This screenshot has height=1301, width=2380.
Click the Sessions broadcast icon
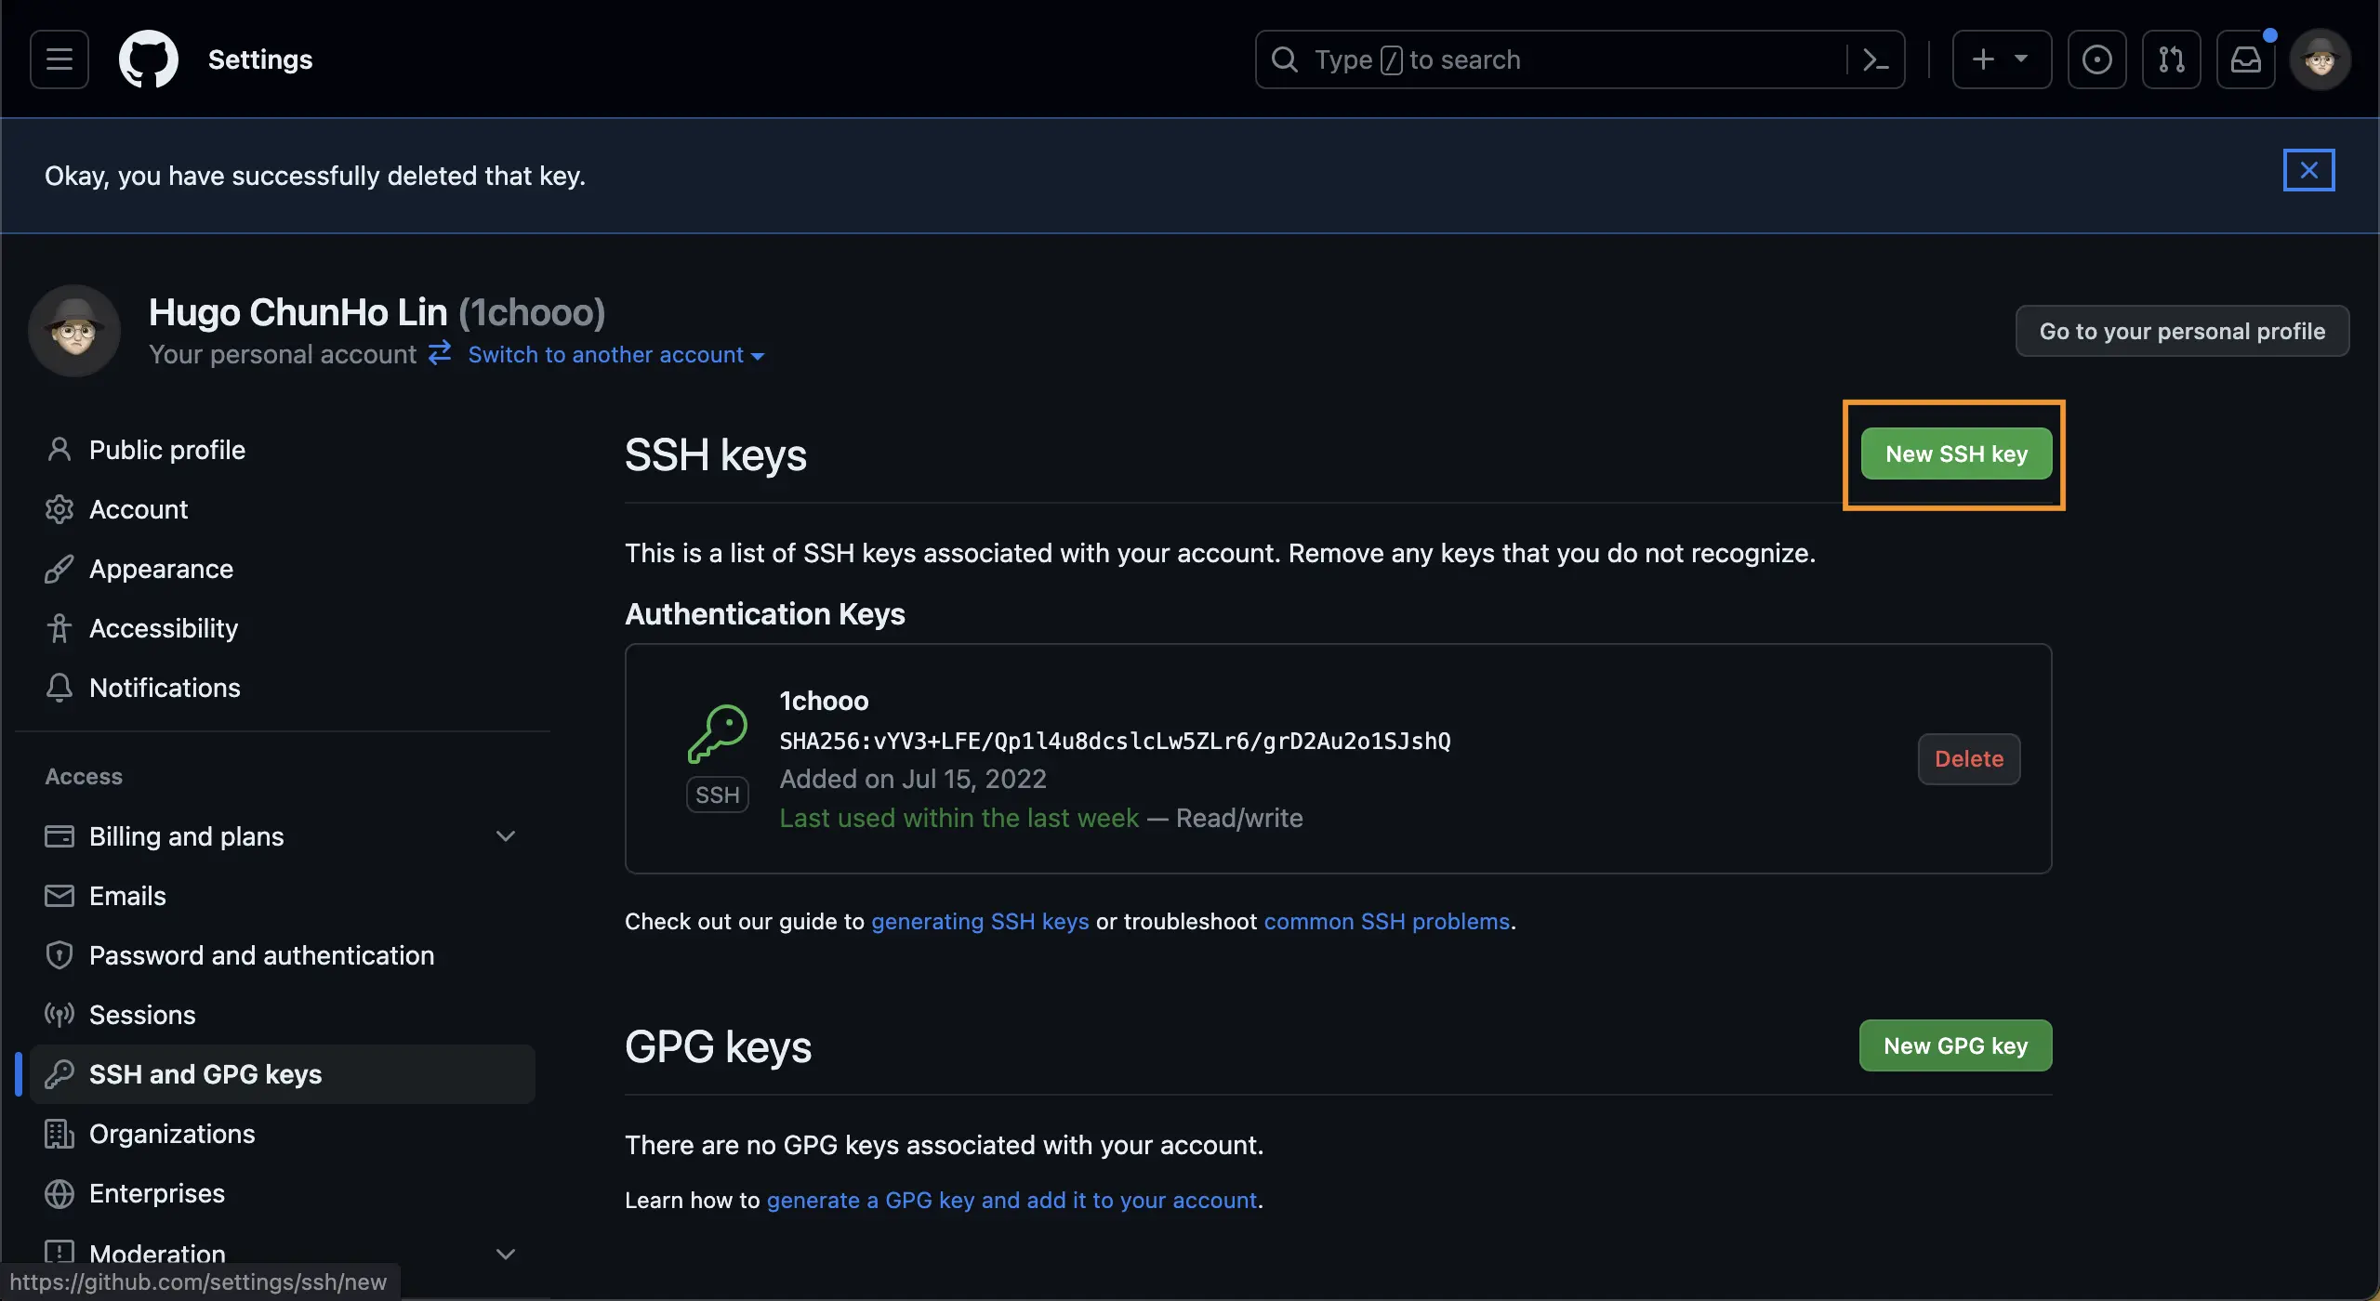[x=59, y=1015]
